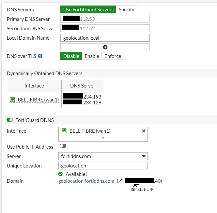Add another local domain name entry
The width and height of the screenshot is (217, 213).
coord(105,47)
